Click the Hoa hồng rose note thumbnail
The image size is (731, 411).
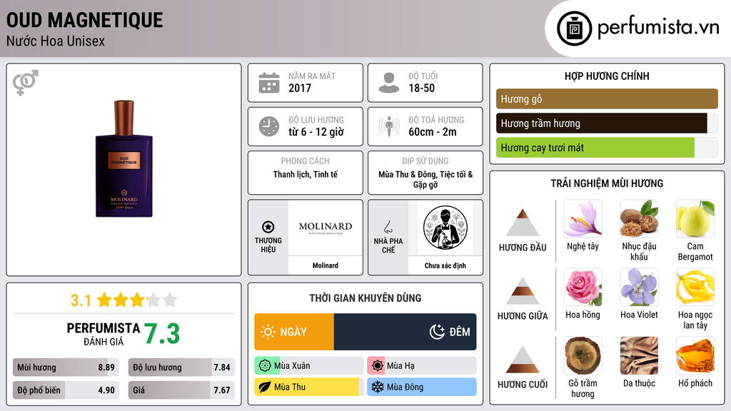pos(583,288)
